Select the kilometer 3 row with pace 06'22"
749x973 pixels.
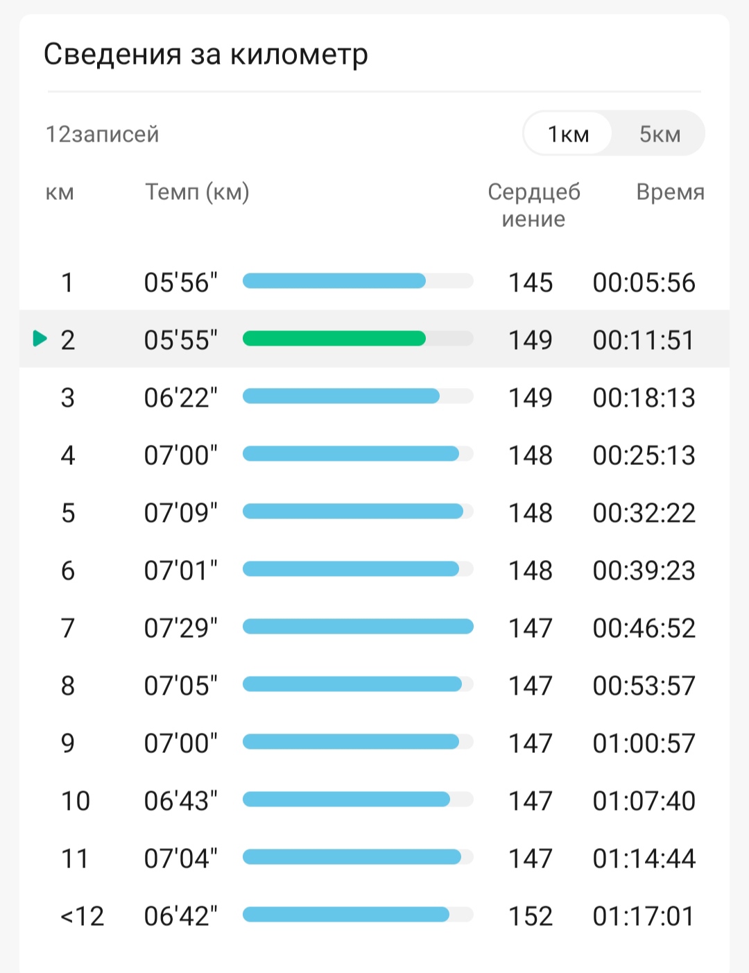(374, 397)
